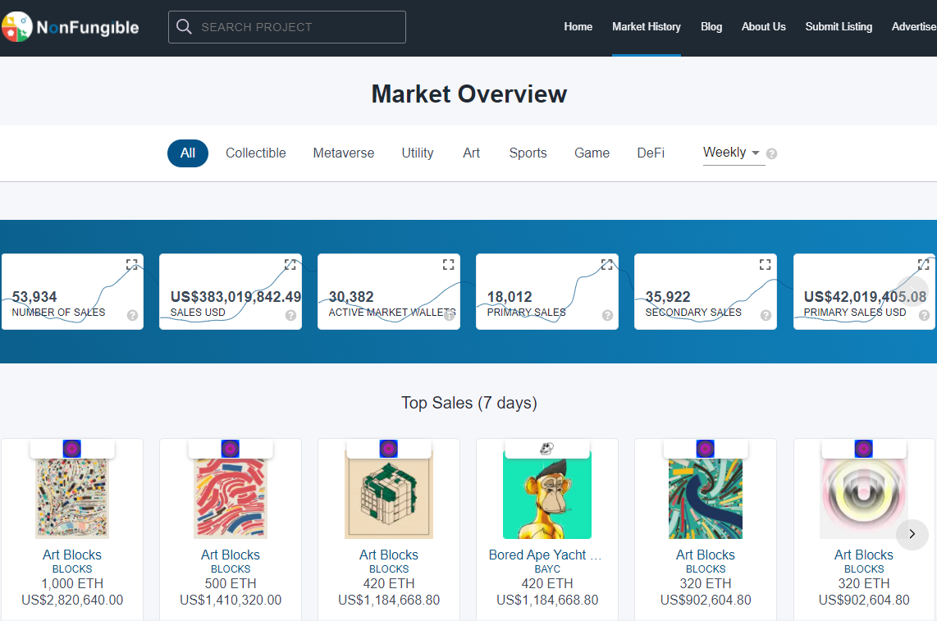The image size is (937, 621).
Task: Go to Home page
Action: click(578, 27)
